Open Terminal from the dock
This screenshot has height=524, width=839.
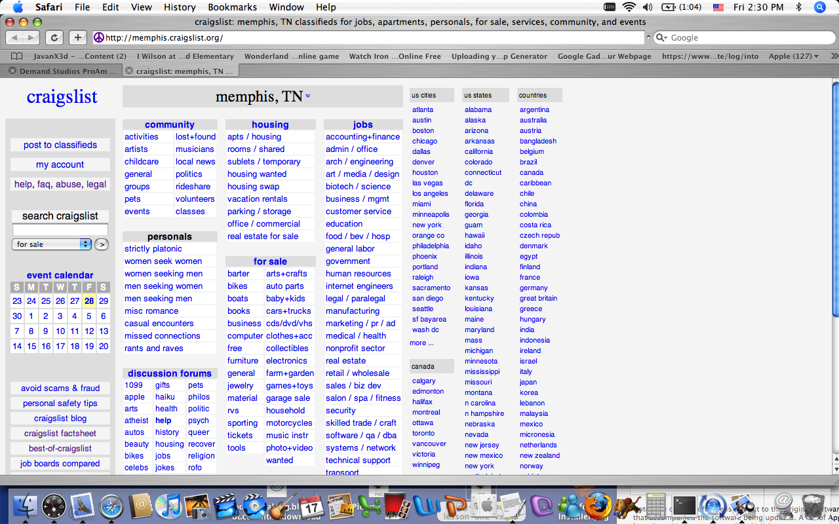684,506
